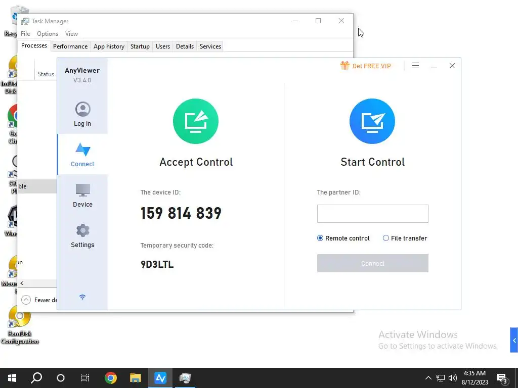This screenshot has height=388, width=518.
Task: Click Task Manager's horizontal scrollbar left arrow
Action: [x=22, y=283]
